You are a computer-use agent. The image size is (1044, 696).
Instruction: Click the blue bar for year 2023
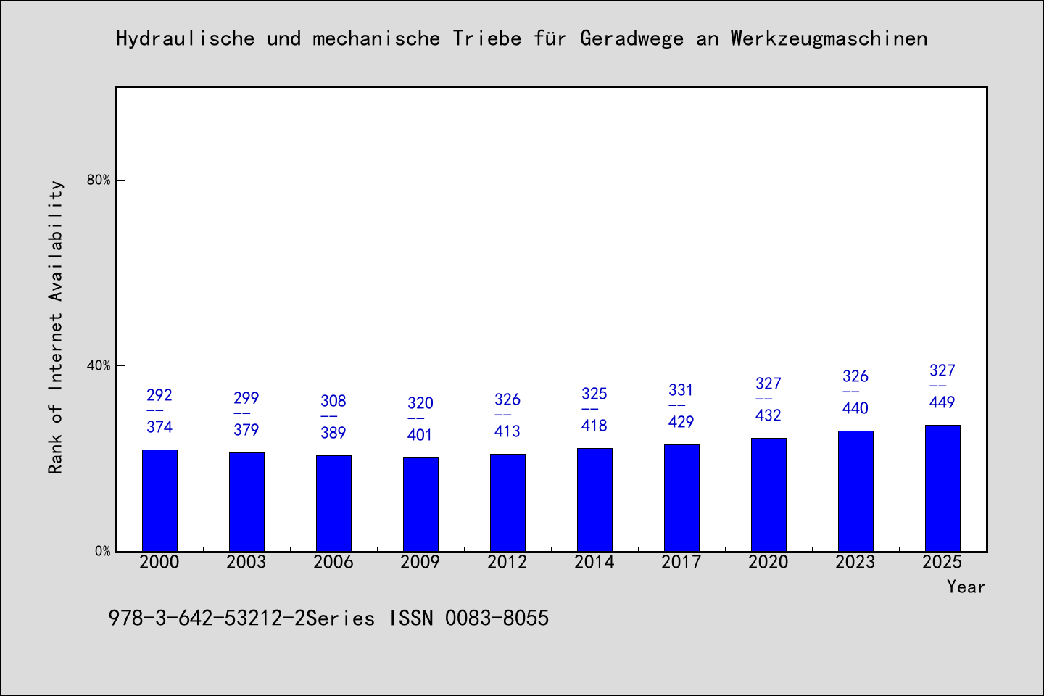[x=855, y=491]
